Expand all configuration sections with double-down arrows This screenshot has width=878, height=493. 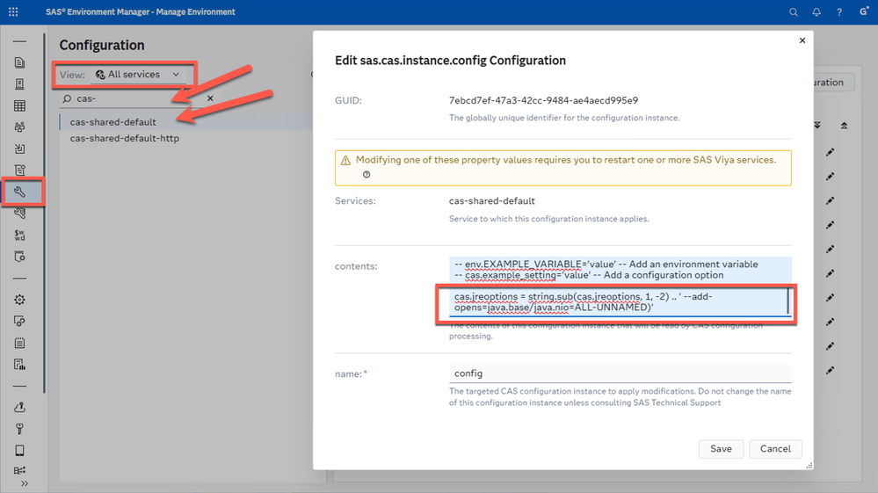pyautogui.click(x=817, y=126)
